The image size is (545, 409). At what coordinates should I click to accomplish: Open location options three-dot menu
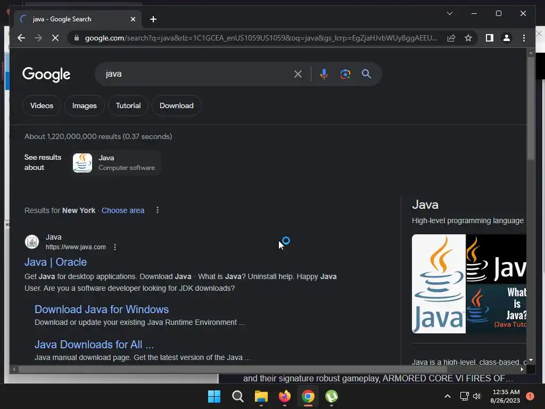(158, 210)
